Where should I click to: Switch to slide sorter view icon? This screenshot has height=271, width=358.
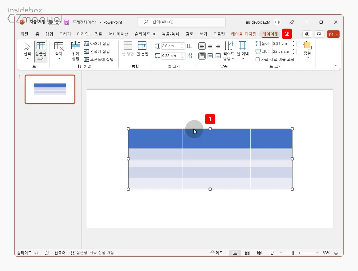(247, 253)
